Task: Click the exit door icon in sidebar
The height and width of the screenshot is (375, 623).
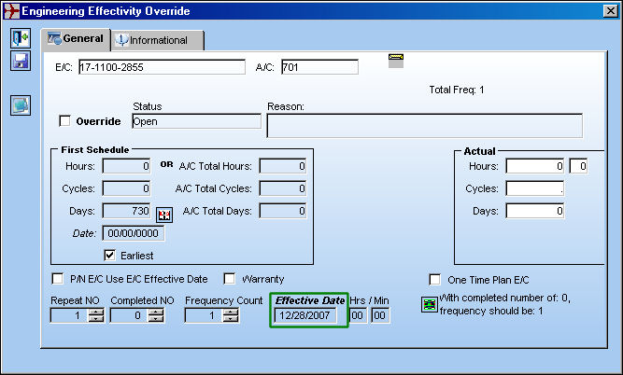Action: (21, 38)
